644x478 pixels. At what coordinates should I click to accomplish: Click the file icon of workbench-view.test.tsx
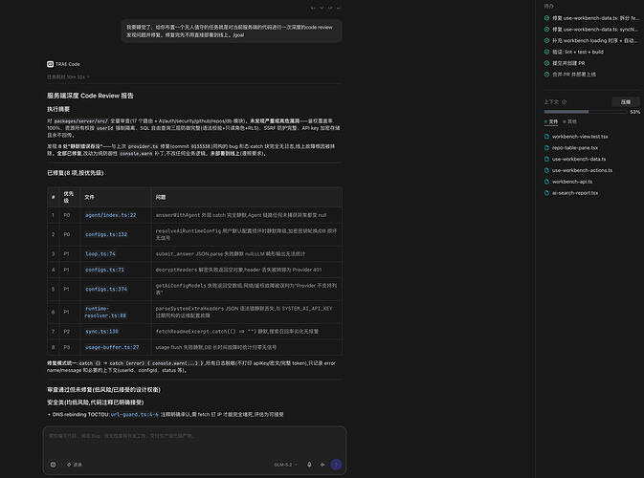546,136
